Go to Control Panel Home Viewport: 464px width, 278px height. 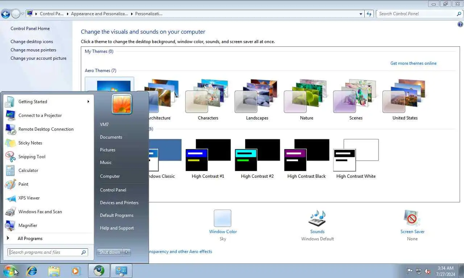[x=30, y=29]
